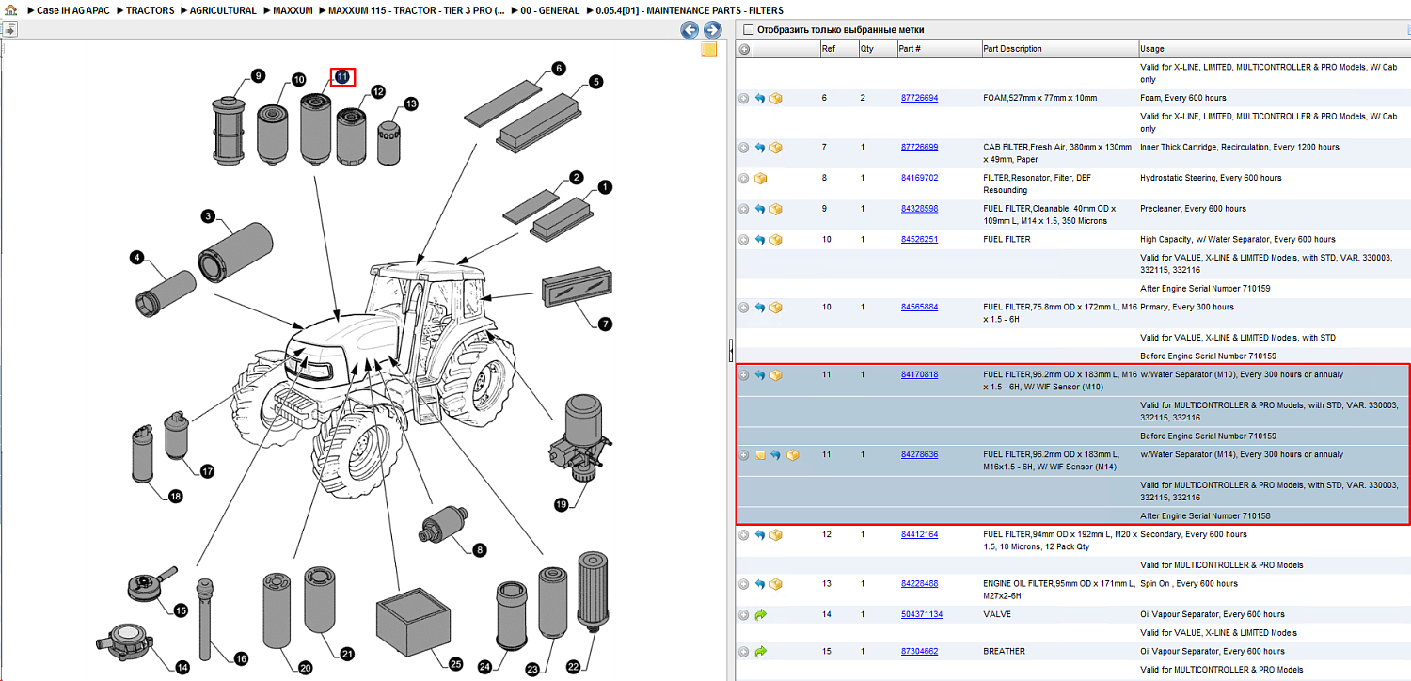Click 'After Engine Serial Number 710158' usage text
The image size is (1411, 681).
coord(1205,516)
